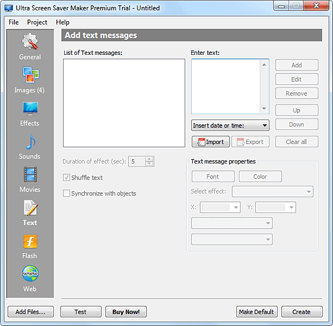Increase duration of effect value
333x326 pixels.
149,159
